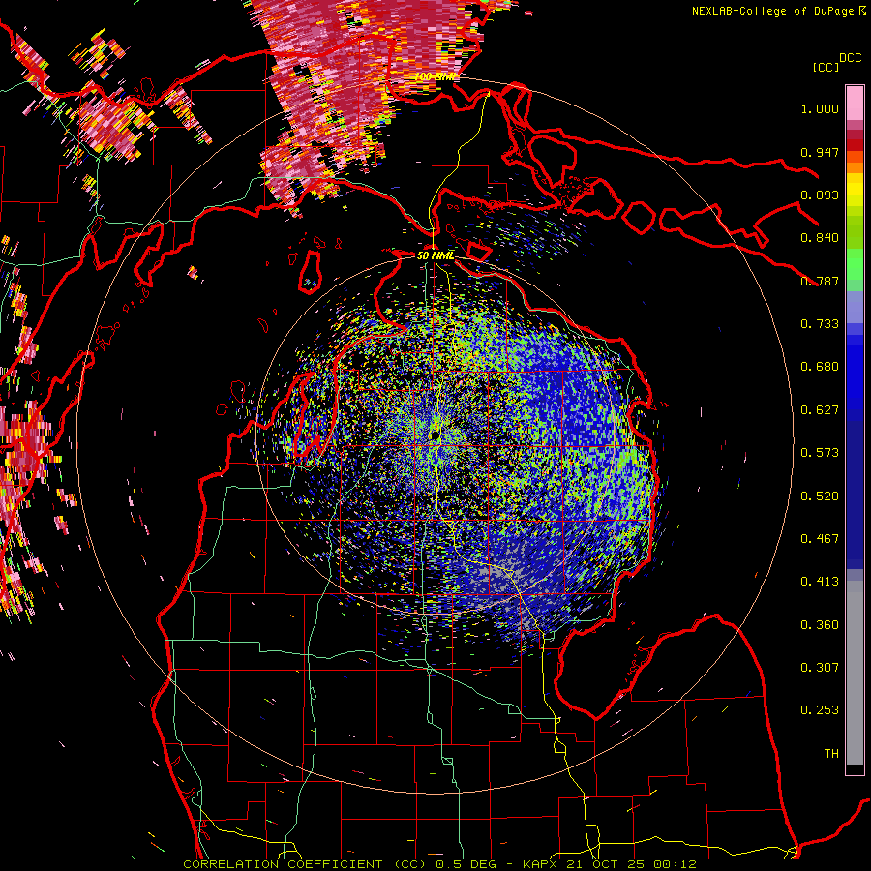Screen dimensions: 871x871
Task: Select the 0.733 scale value
Action: click(x=820, y=324)
